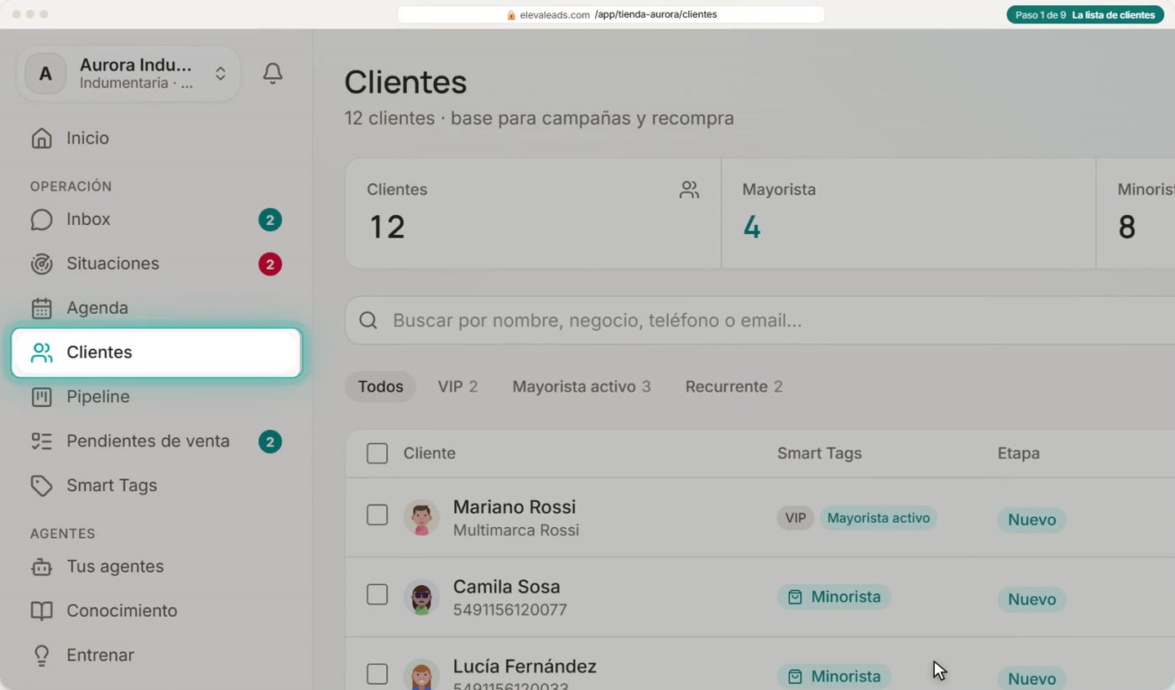Click the Agenda calendar icon

41,308
